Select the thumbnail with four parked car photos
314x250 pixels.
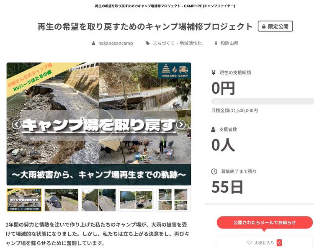(136, 200)
